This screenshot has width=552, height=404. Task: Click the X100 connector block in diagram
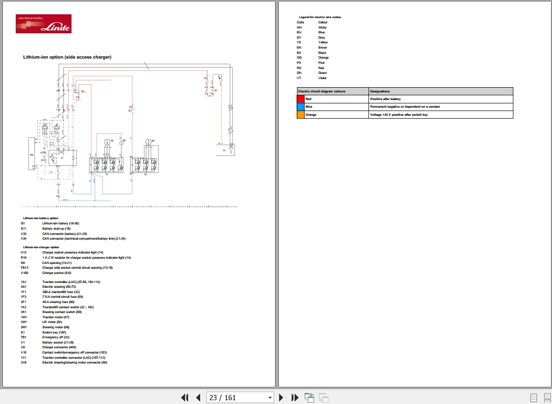pos(31,154)
